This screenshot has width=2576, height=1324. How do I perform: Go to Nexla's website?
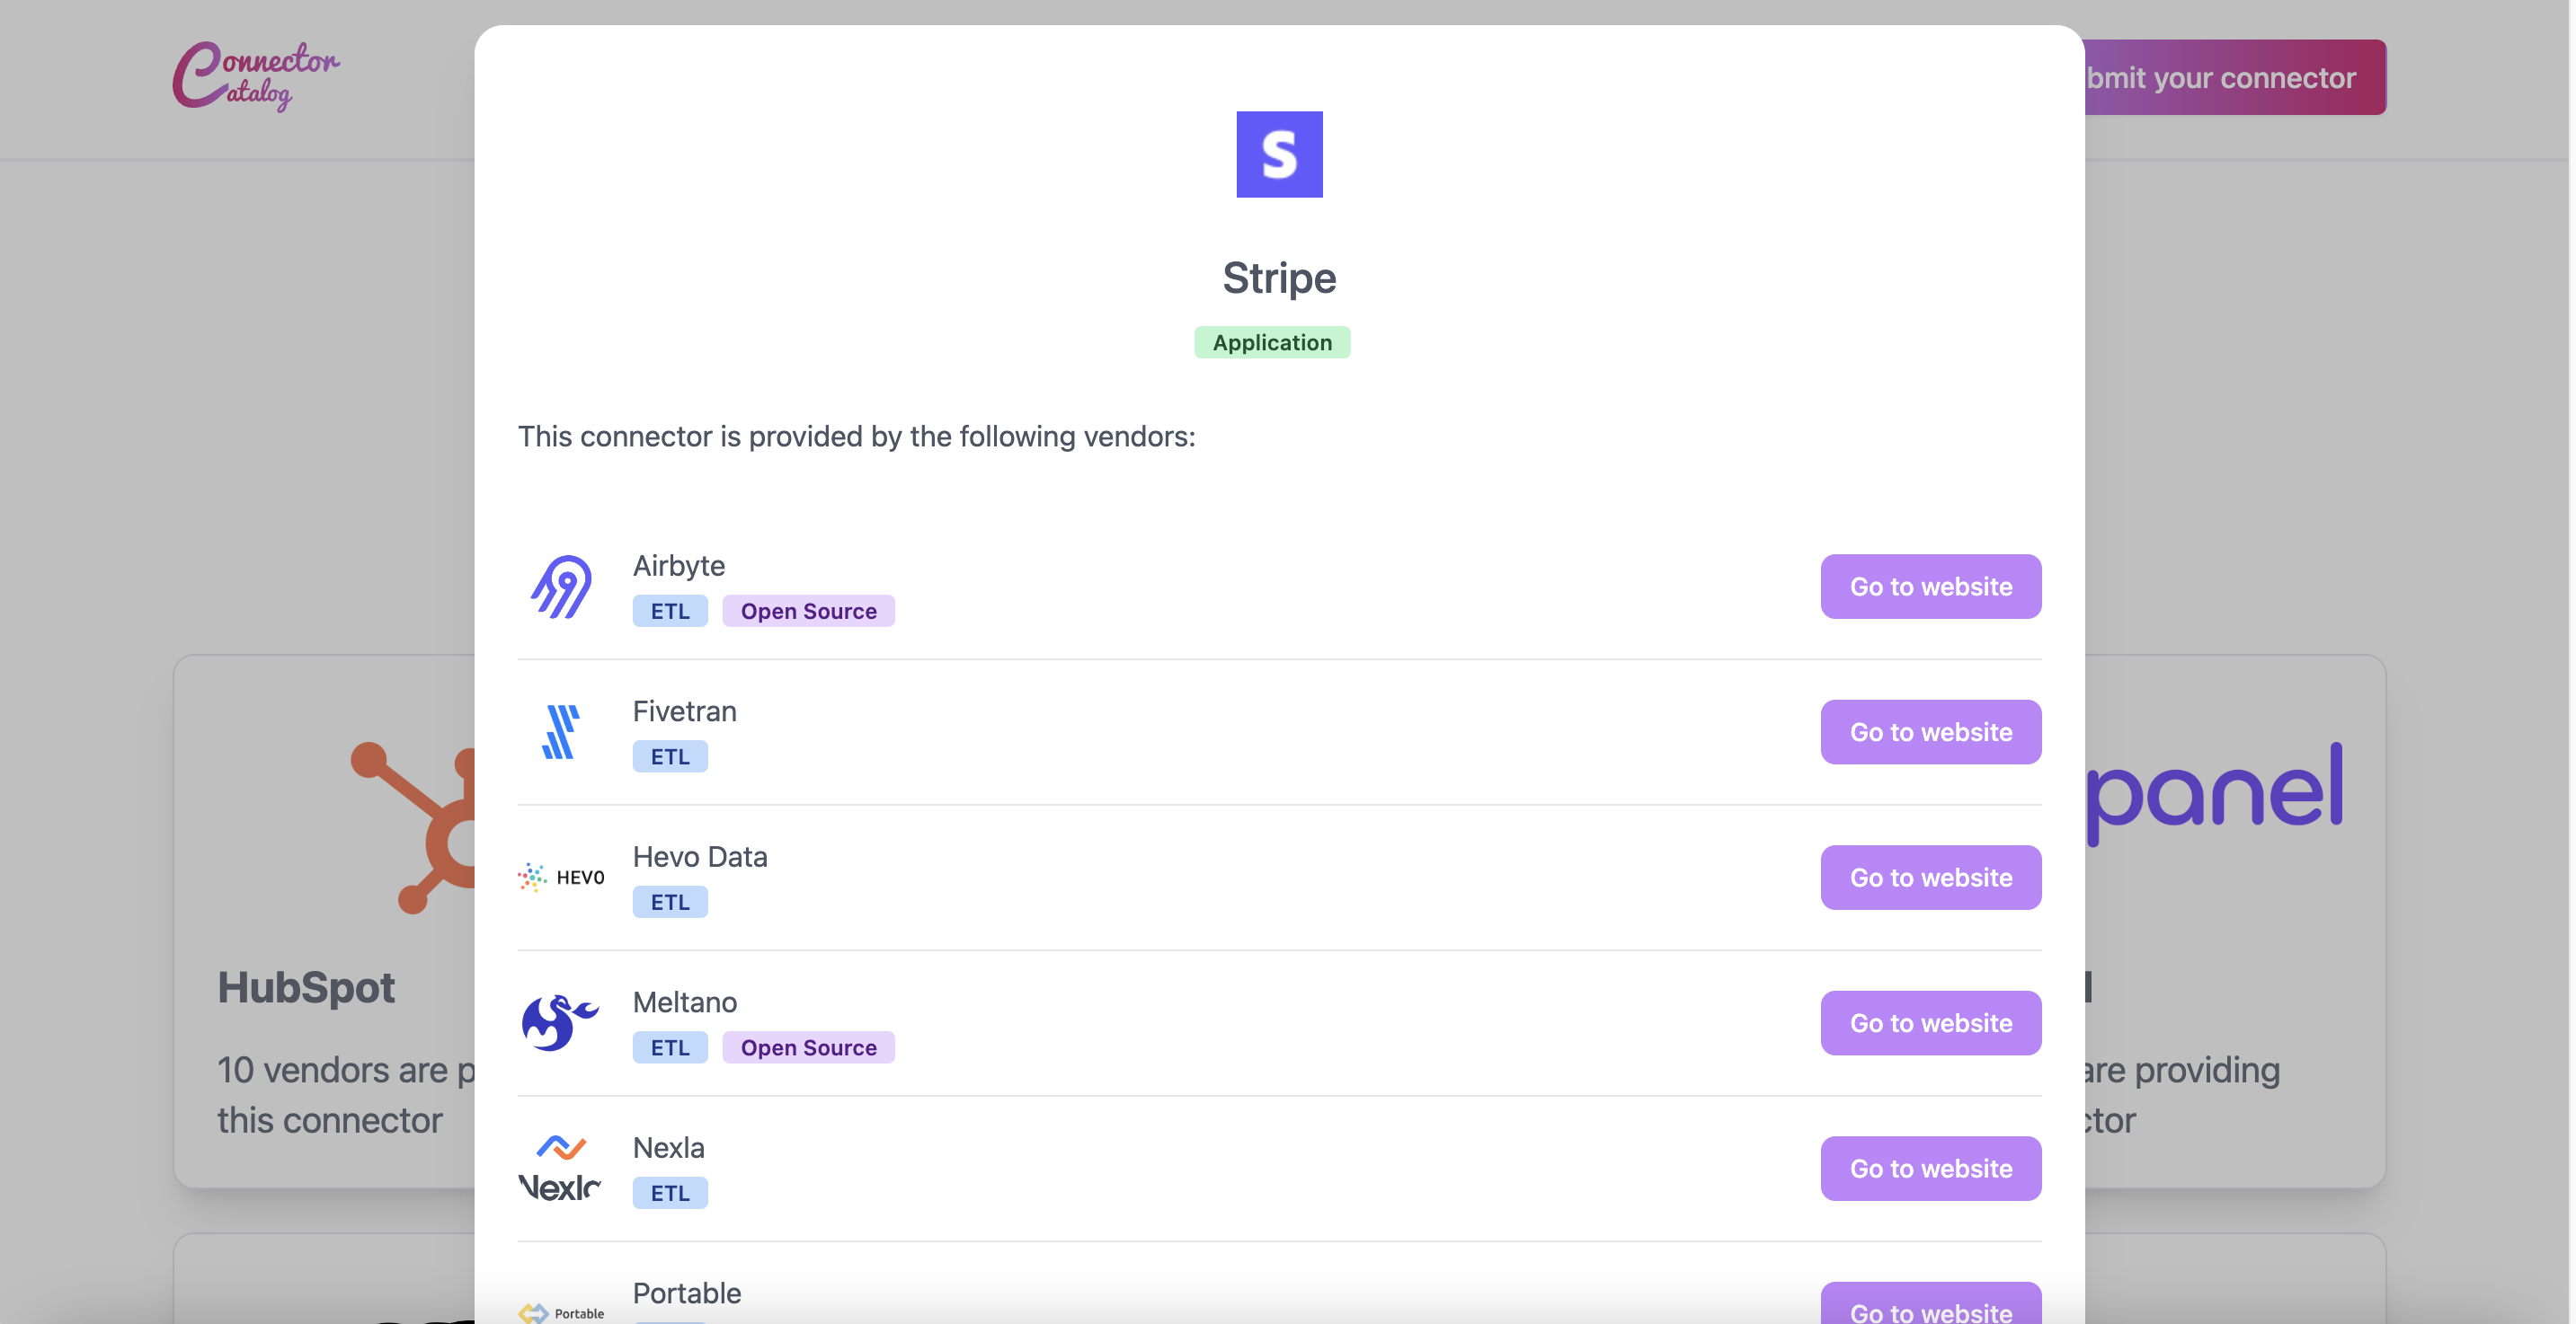(1930, 1168)
